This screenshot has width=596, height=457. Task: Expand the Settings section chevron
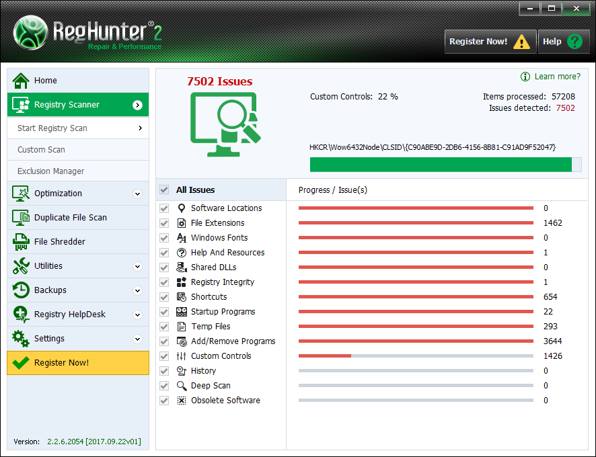coord(138,339)
